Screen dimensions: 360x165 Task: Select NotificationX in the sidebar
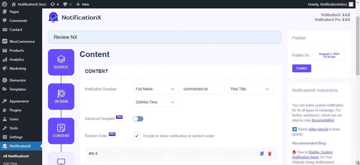[x=21, y=146]
